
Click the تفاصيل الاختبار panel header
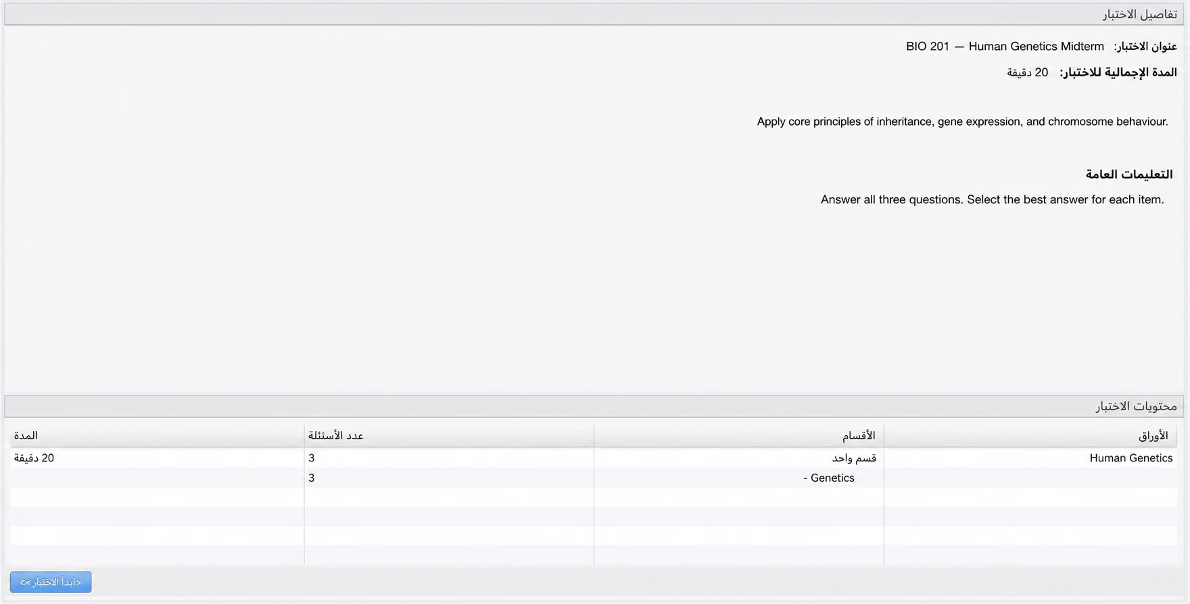click(x=594, y=14)
